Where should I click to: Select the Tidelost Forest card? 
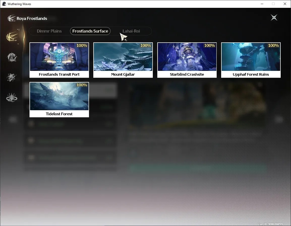(59, 100)
